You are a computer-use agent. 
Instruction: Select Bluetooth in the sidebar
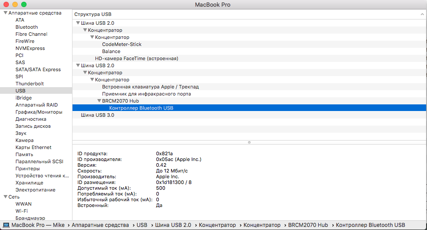pos(27,27)
